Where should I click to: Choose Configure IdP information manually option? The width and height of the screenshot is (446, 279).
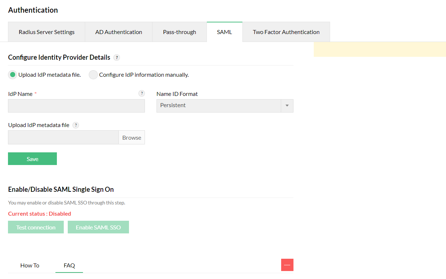coord(93,75)
